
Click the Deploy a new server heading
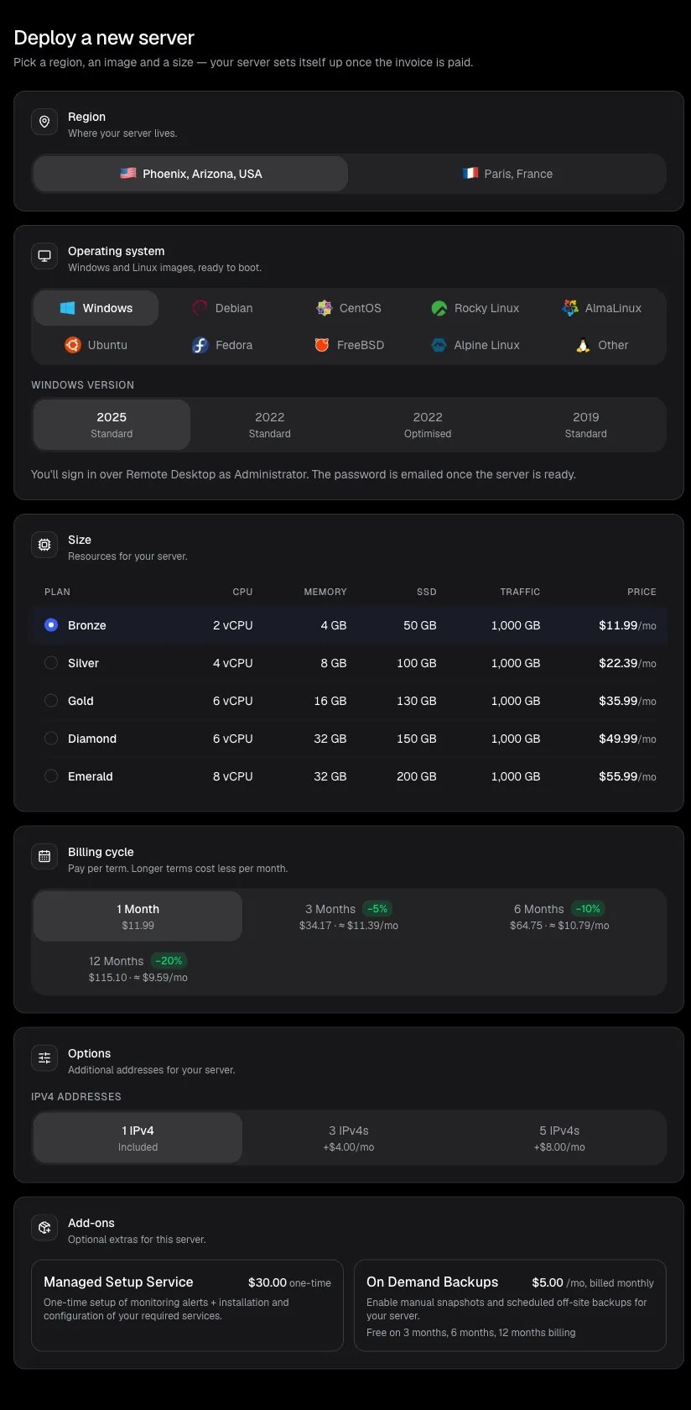pyautogui.click(x=104, y=38)
